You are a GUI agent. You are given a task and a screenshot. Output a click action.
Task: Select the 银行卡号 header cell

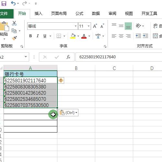click(30, 74)
